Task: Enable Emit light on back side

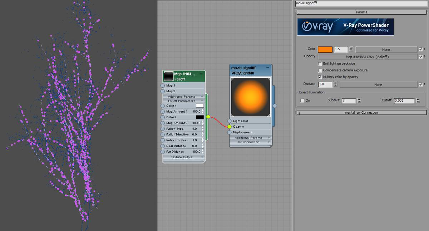Action: click(320, 64)
